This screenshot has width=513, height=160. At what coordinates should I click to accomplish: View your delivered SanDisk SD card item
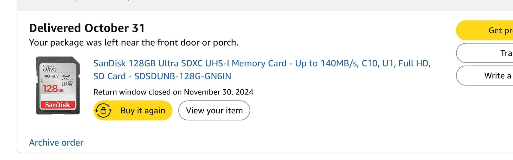(x=214, y=110)
